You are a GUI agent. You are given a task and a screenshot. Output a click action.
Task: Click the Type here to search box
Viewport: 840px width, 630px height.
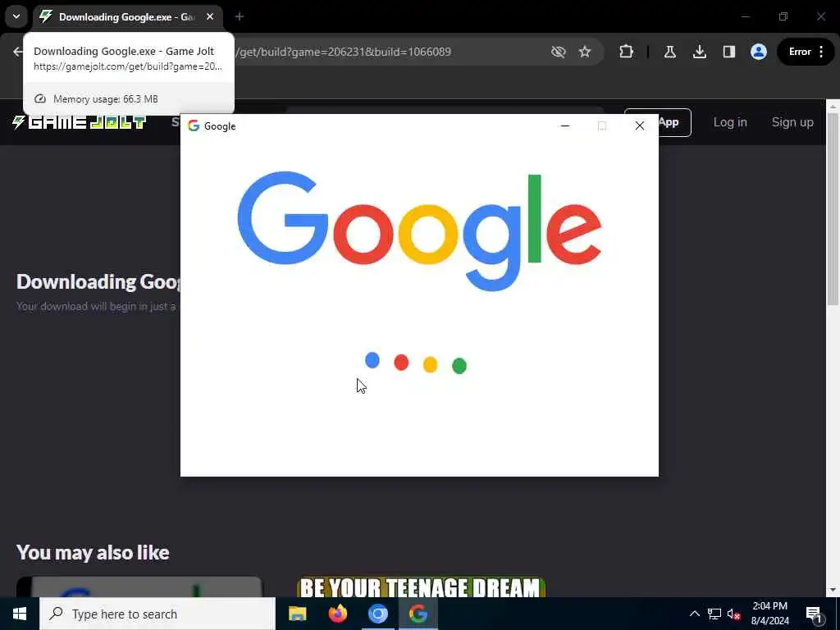coord(157,614)
